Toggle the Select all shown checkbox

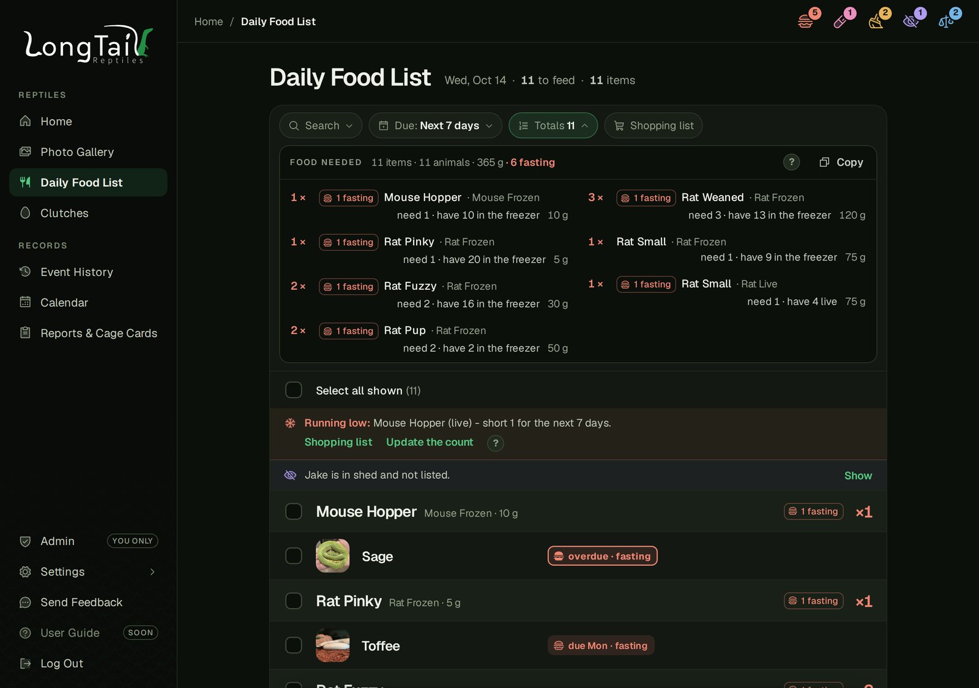click(294, 390)
